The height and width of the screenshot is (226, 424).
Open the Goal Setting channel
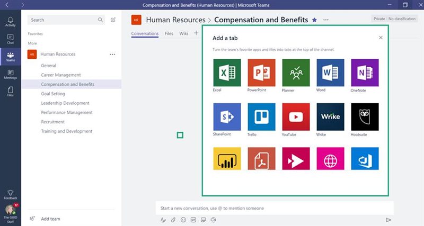click(x=52, y=94)
